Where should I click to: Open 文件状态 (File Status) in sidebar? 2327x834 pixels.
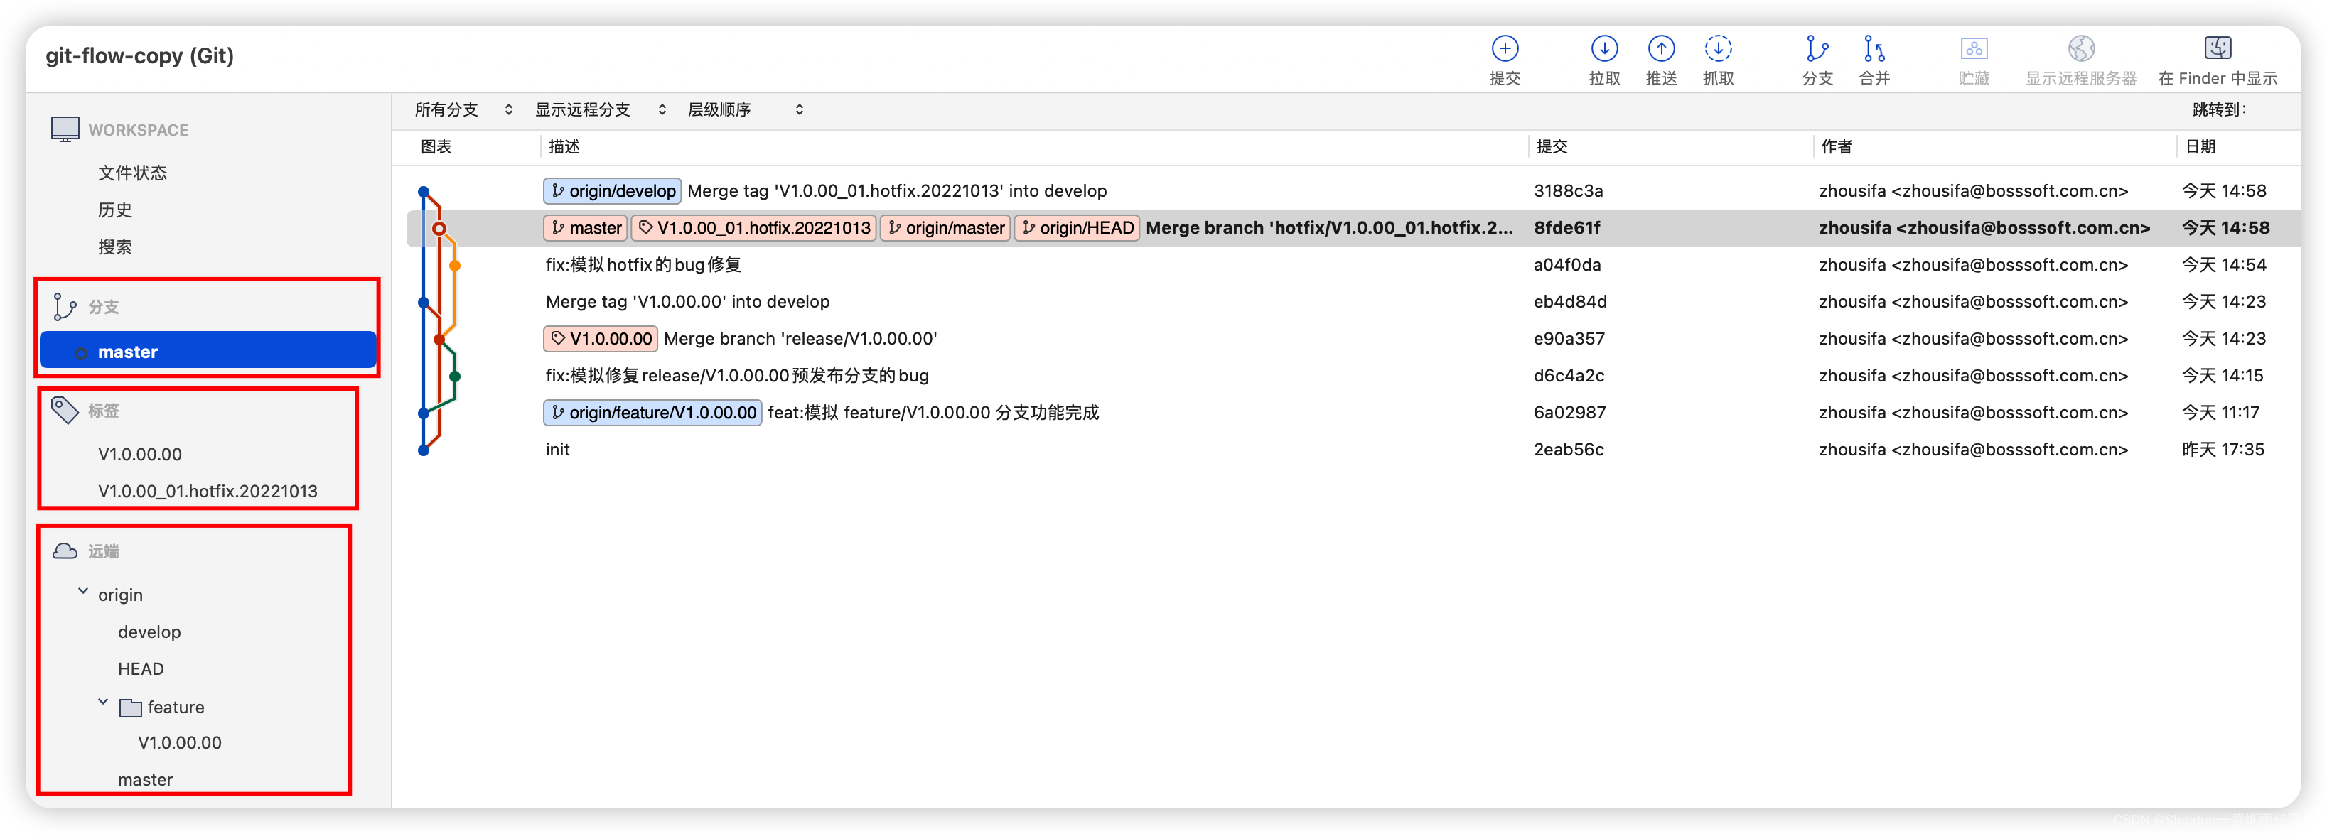[132, 173]
